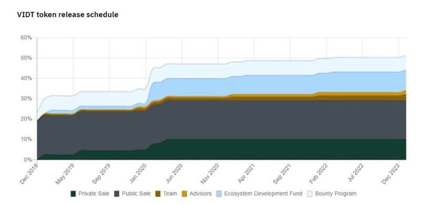
Task: Click the Dec 2022 x-axis label
Action: [391, 174]
